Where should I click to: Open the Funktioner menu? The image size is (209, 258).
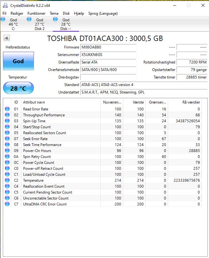[x=36, y=13]
